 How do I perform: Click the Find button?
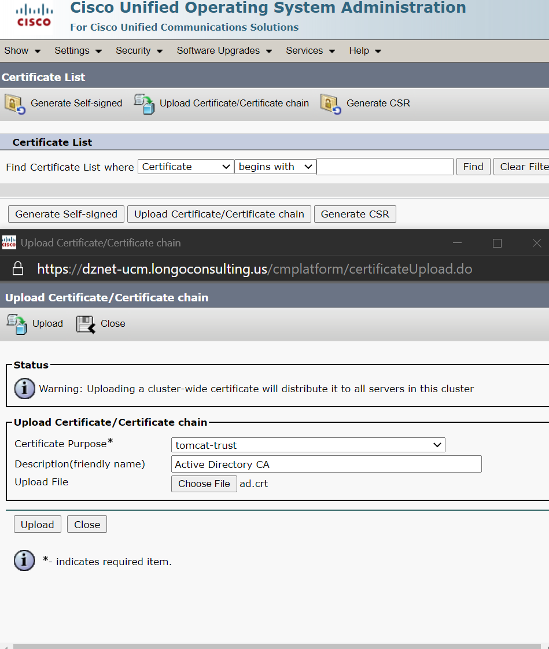point(473,167)
